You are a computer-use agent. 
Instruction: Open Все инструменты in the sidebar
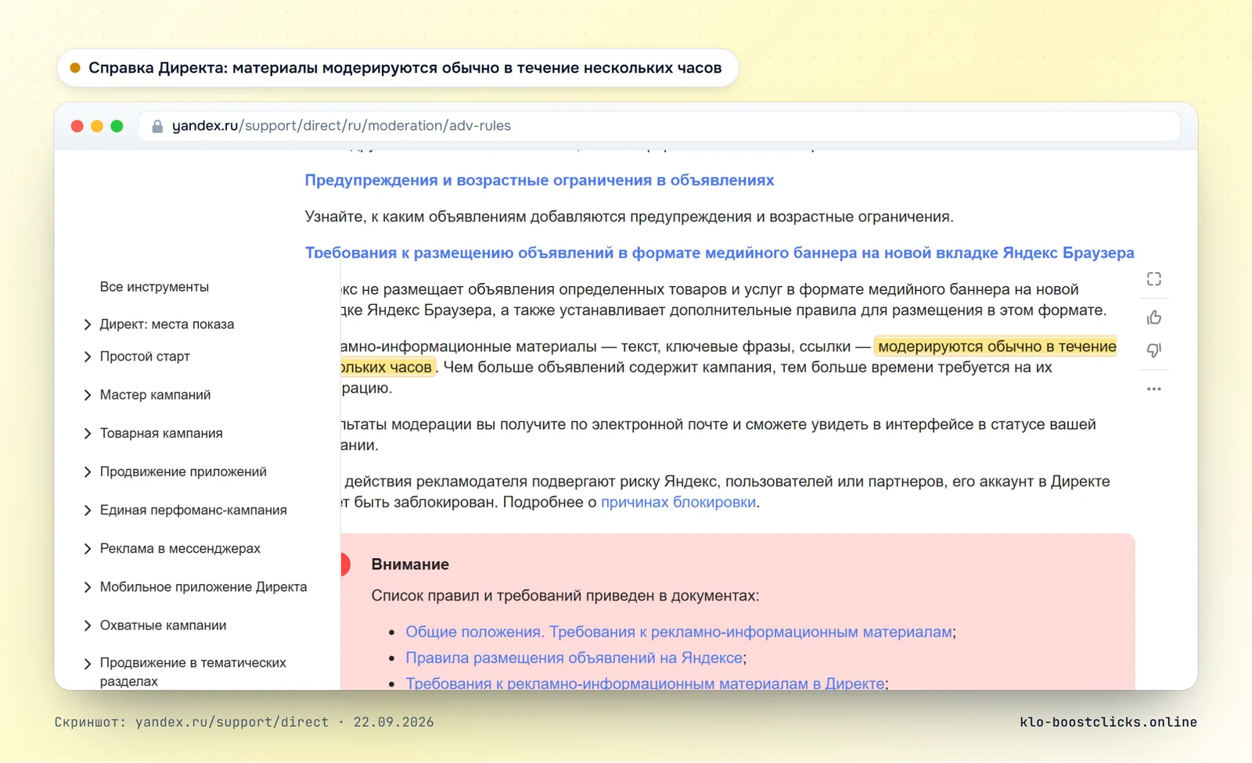coord(154,287)
